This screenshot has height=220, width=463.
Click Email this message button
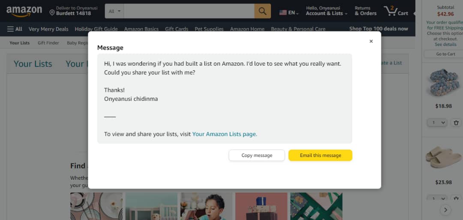coord(320,155)
